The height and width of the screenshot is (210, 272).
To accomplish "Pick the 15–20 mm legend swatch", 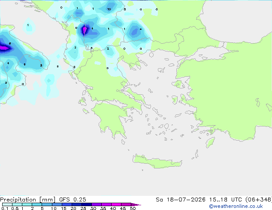I will (x=66, y=204).
